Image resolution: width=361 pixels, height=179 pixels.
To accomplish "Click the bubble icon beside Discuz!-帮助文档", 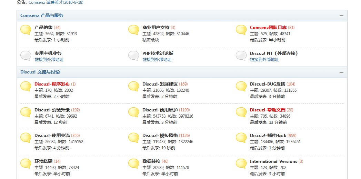I will click(x=241, y=112).
